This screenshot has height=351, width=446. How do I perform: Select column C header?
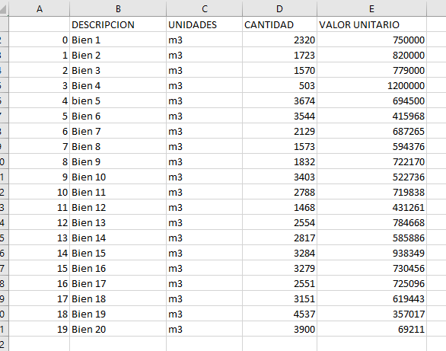(x=204, y=8)
